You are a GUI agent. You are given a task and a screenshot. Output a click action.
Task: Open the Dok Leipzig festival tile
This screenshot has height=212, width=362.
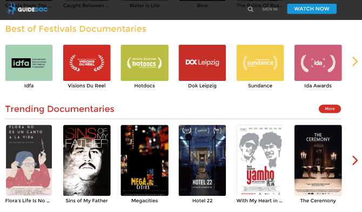pos(202,63)
